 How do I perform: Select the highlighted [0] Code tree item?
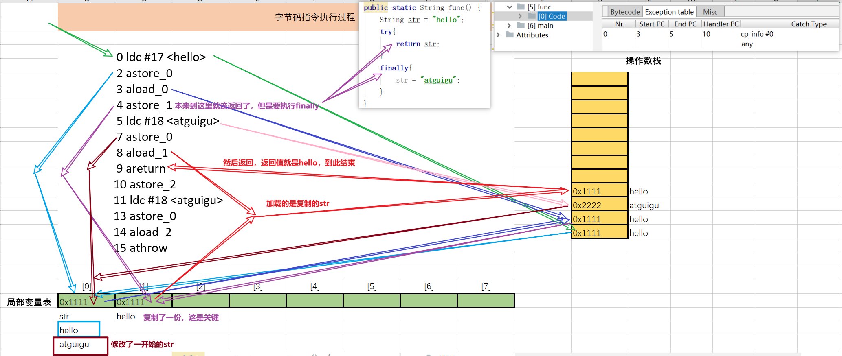click(552, 16)
